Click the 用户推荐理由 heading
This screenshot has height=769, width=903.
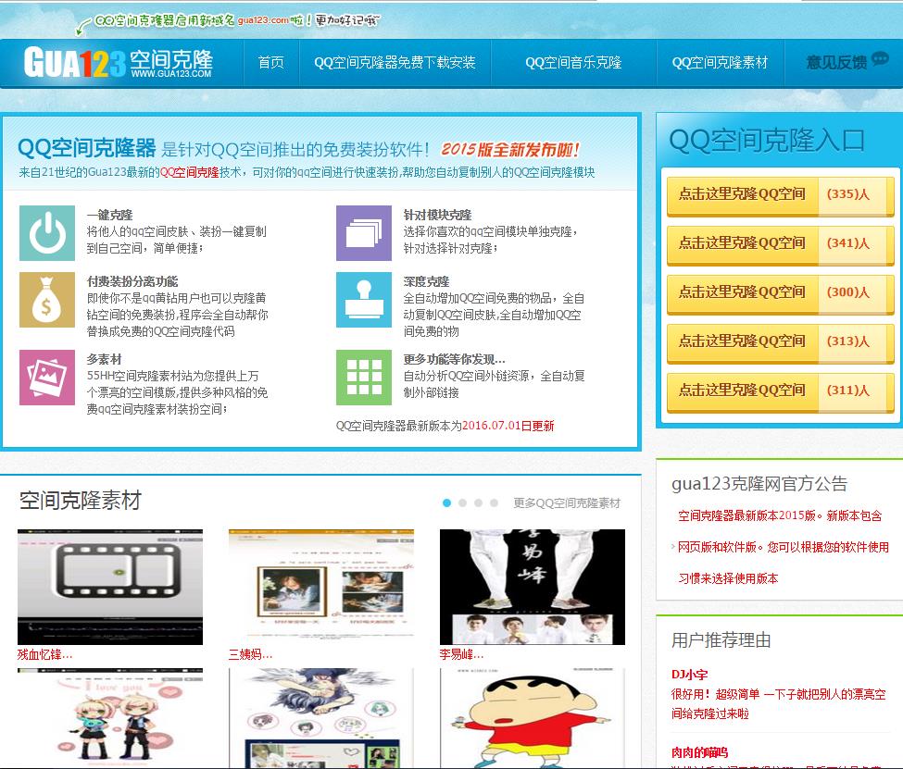point(721,640)
